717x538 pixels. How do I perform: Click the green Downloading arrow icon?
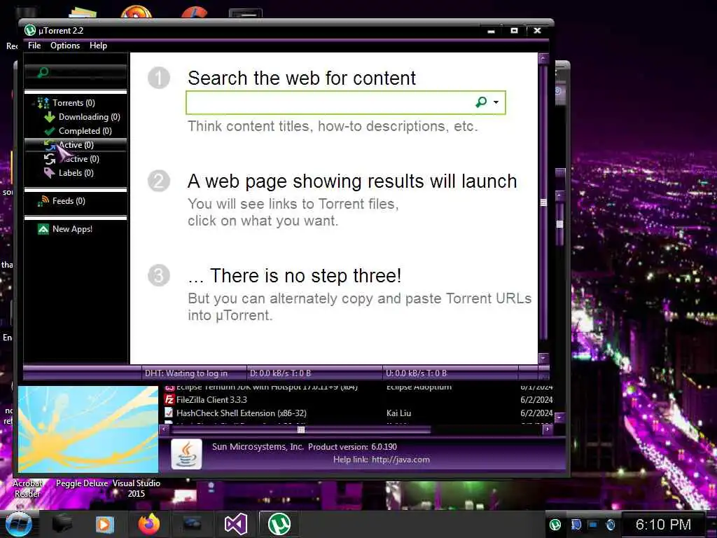(50, 117)
